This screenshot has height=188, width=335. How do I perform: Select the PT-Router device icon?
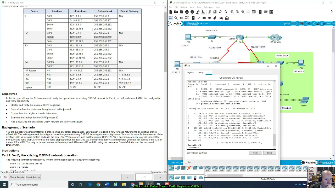[271, 168]
